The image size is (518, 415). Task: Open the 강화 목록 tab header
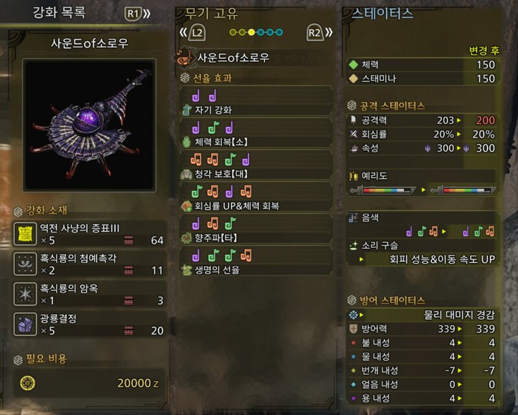pyautogui.click(x=59, y=13)
